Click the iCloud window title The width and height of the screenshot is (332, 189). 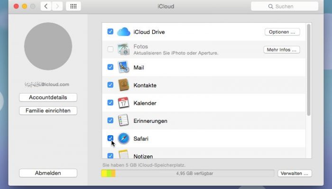166,6
